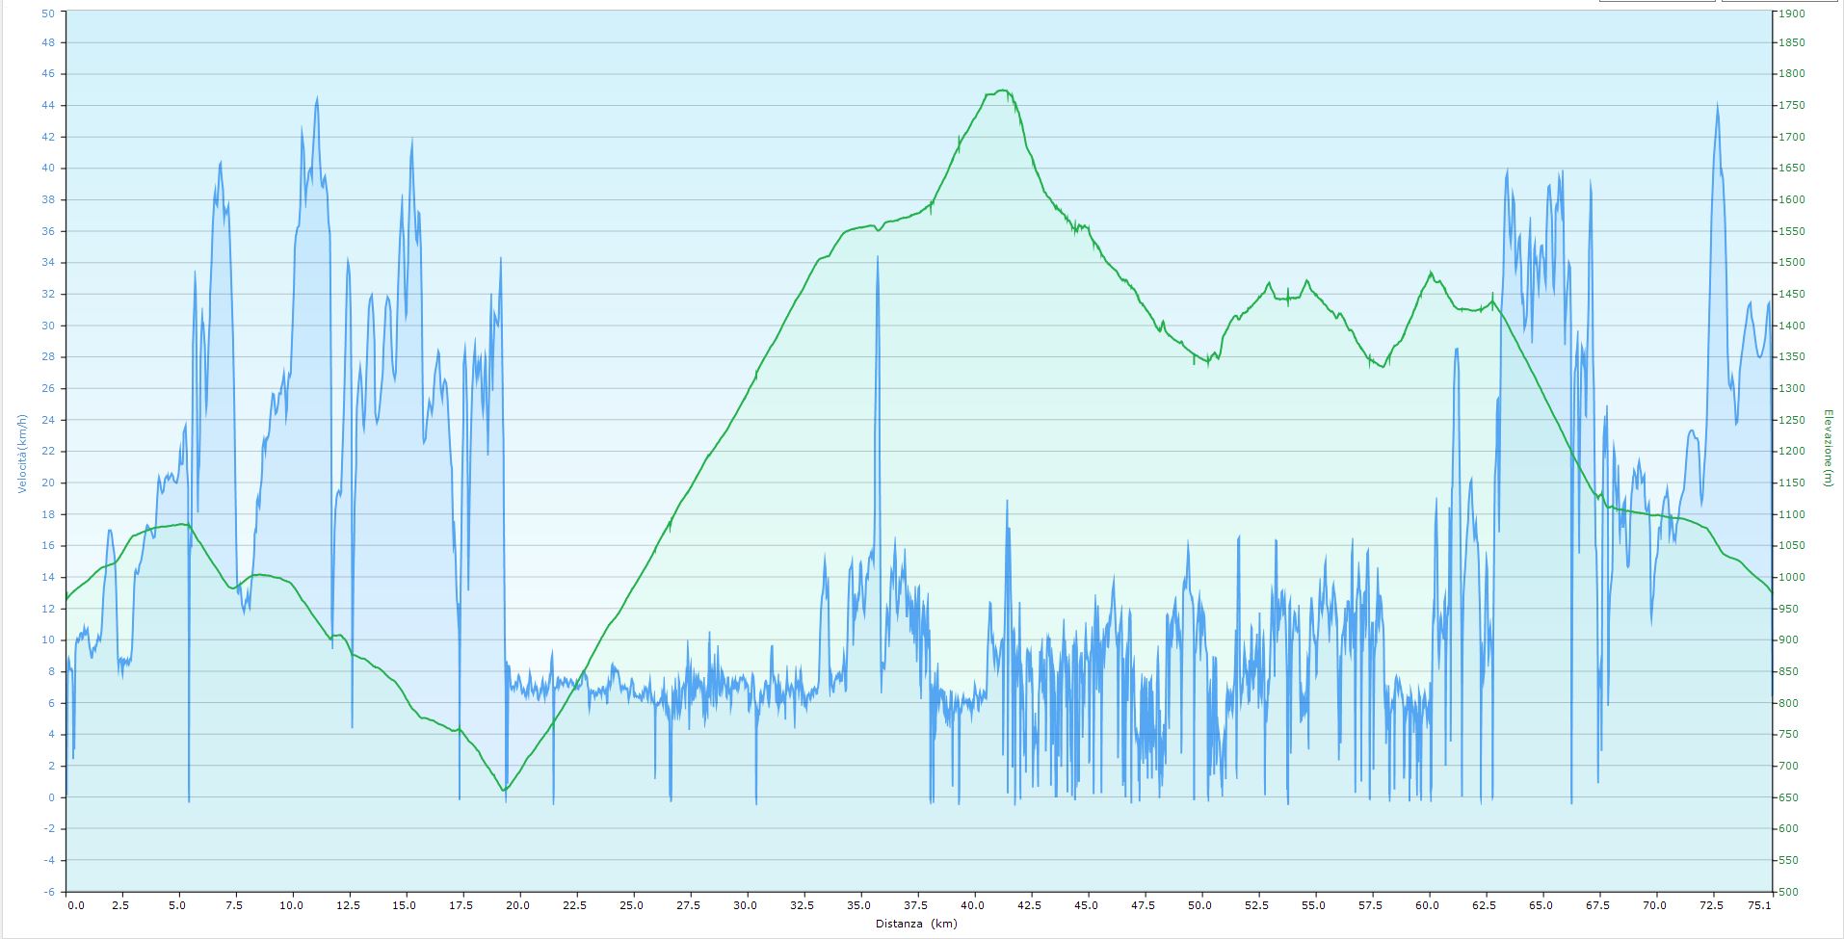
Task: Click the 75.1 tick label on the distance axis
Action: (1759, 905)
